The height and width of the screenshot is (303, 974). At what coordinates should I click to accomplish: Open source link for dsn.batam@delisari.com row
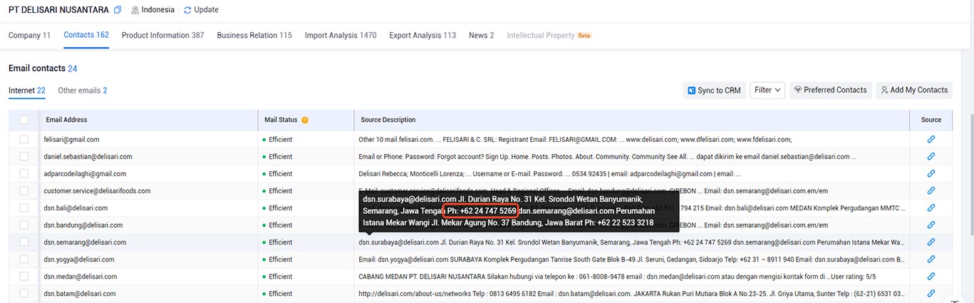click(931, 294)
